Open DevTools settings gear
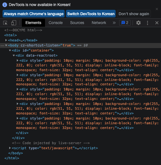161x165 pixels. pyautogui.click(x=138, y=23)
